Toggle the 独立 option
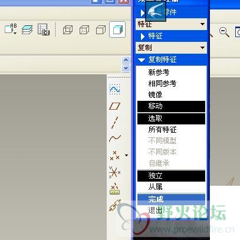Image resolution: width=240 pixels, height=240 pixels. click(171, 176)
